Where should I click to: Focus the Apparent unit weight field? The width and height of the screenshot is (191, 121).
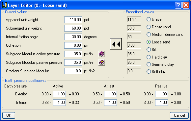pyautogui.click(x=73, y=20)
